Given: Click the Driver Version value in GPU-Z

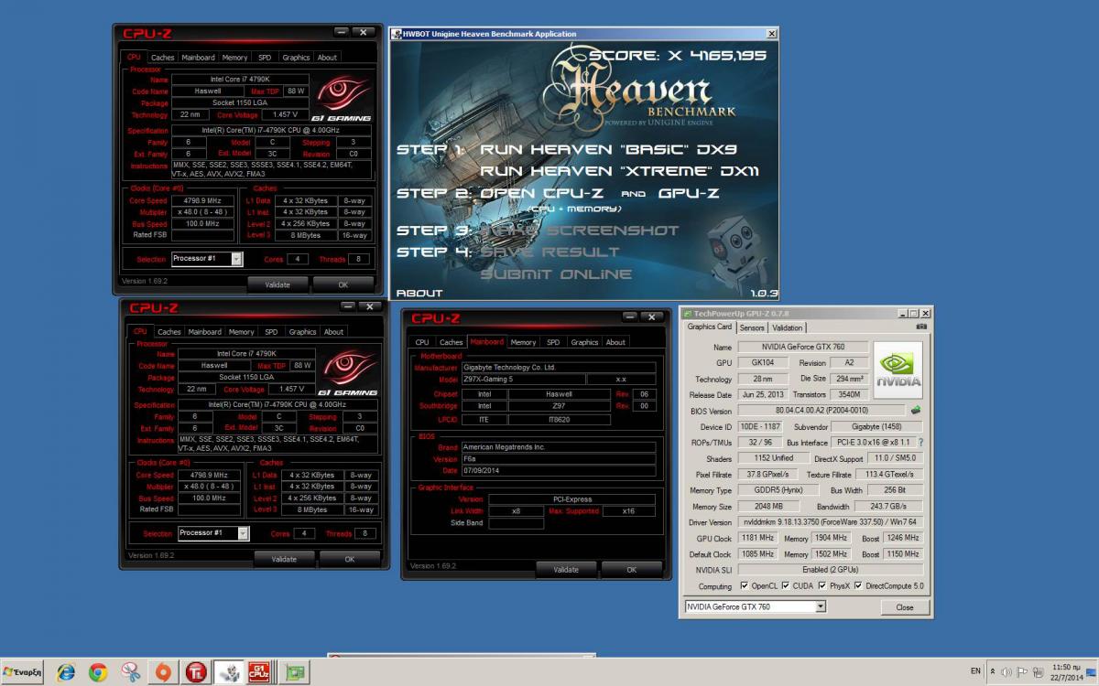Looking at the screenshot, I should 831,522.
